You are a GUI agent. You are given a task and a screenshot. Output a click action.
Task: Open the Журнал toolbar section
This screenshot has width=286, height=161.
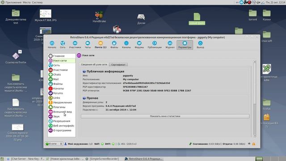(x=170, y=45)
